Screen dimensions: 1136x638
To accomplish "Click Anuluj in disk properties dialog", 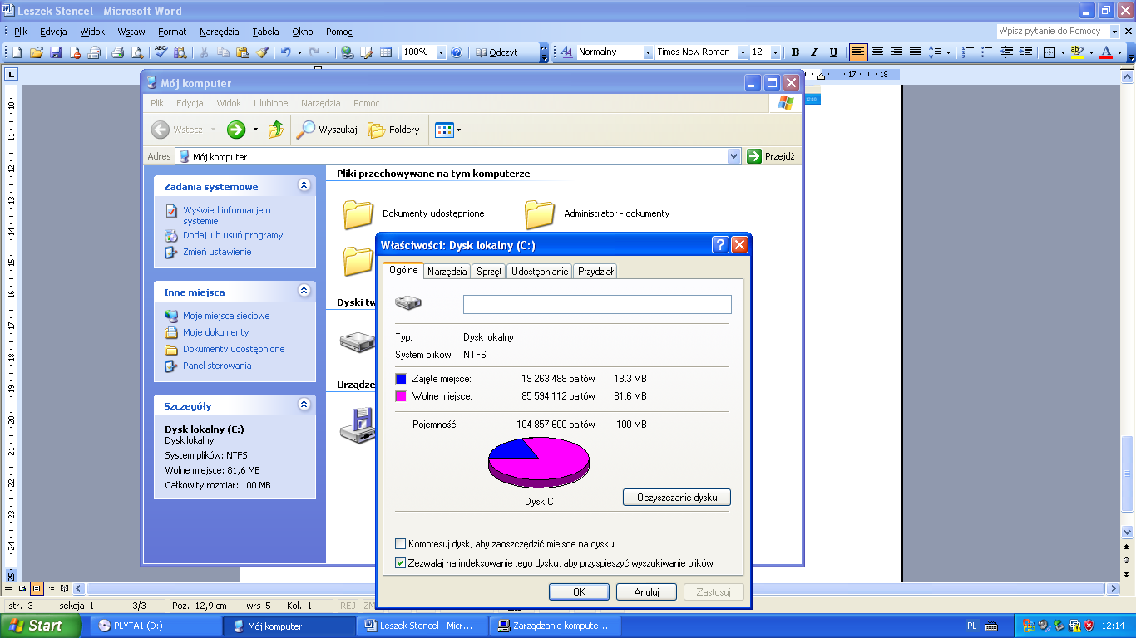I will click(647, 592).
